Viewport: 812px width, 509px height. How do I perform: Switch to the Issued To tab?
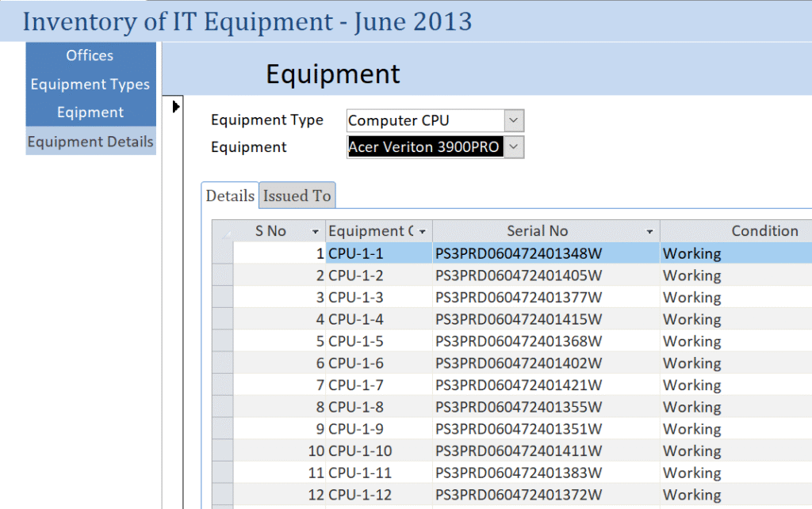[297, 196]
